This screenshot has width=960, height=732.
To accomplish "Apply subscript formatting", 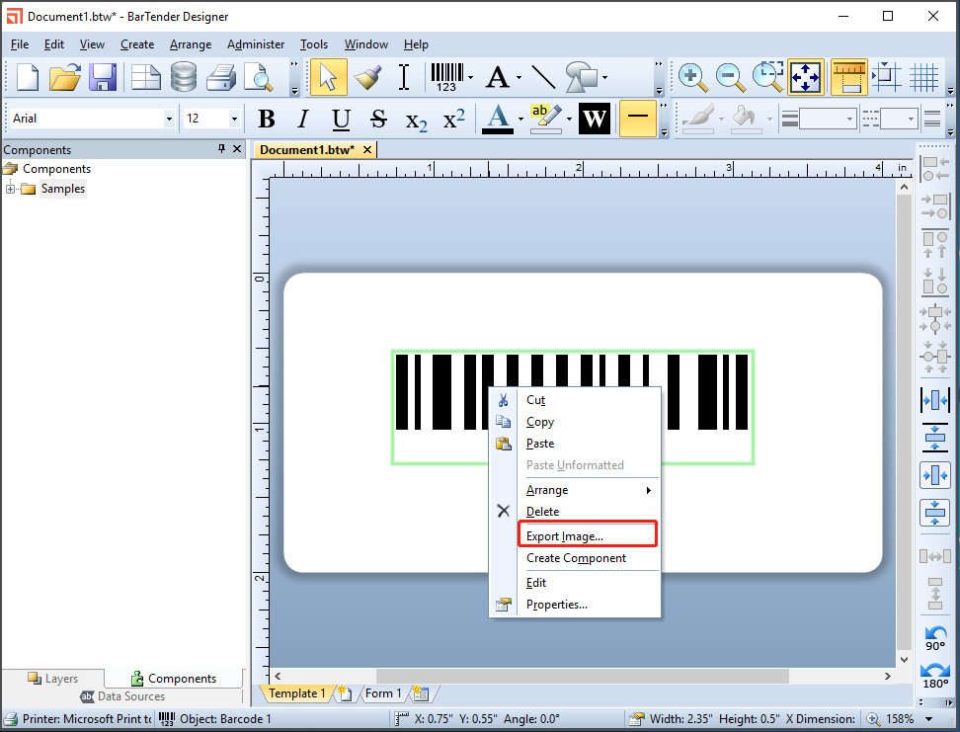I will (417, 121).
